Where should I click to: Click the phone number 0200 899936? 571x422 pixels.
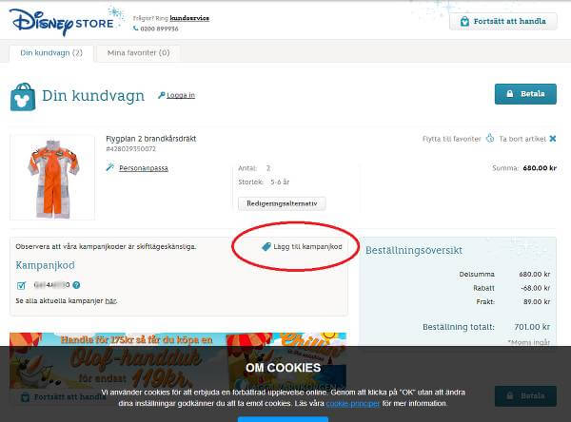(x=159, y=29)
